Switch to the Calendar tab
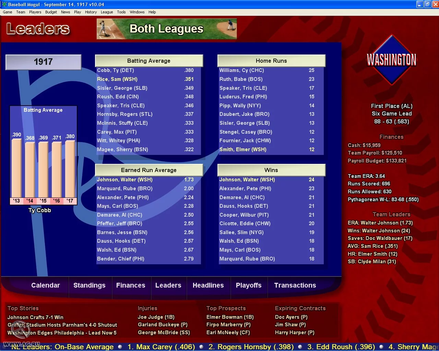 pos(46,285)
